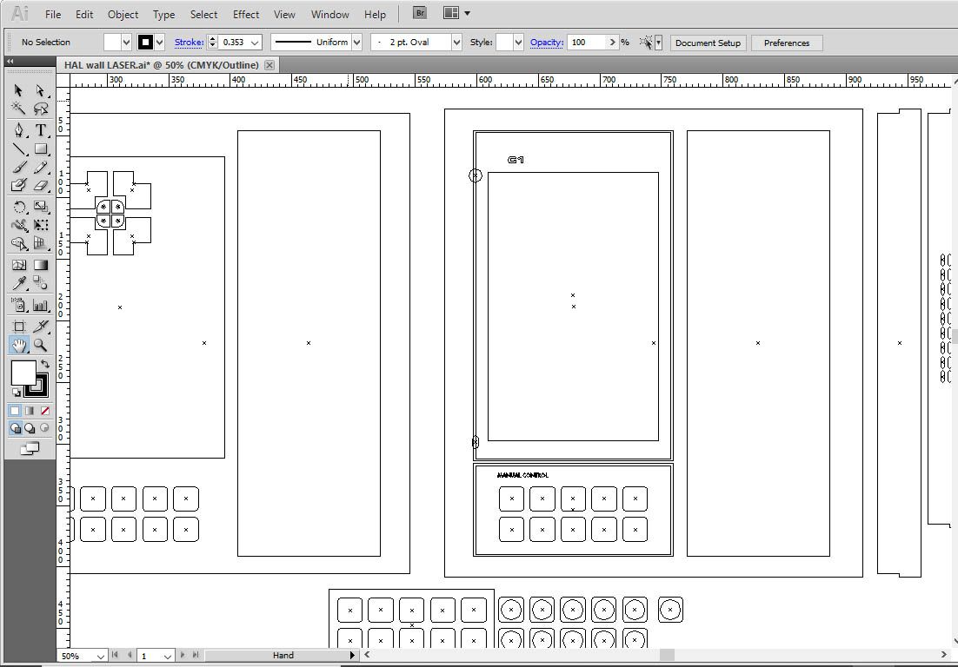
Task: Open the 2 pt. Oval brush dropdown
Action: 456,42
